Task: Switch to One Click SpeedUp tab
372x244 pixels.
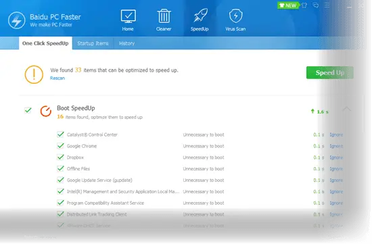Action: (45, 43)
